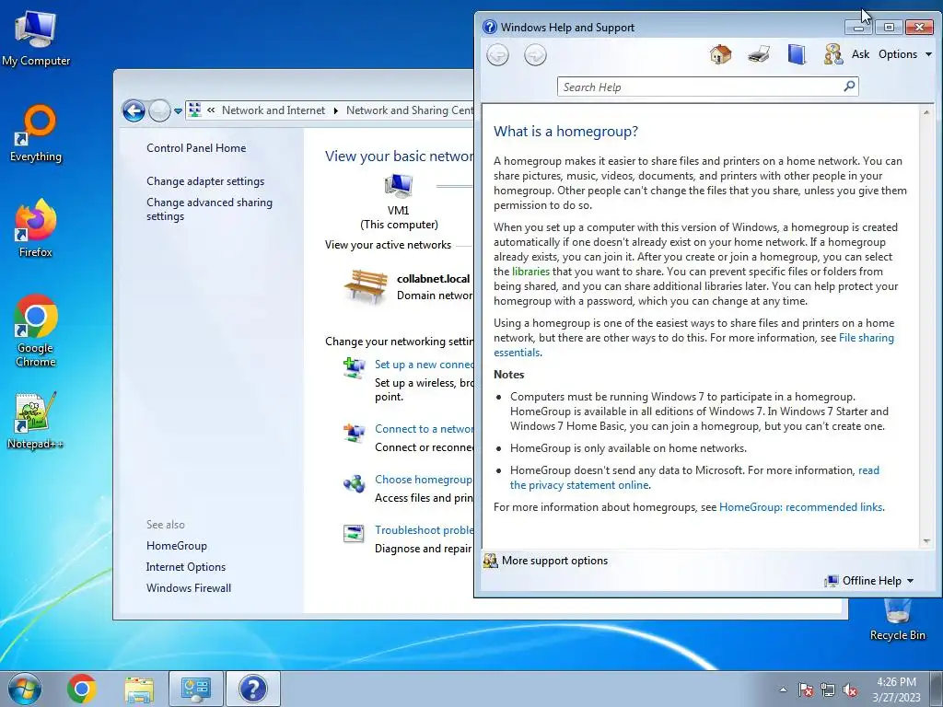The height and width of the screenshot is (707, 943).
Task: Click the More support options icon
Action: coord(491,561)
